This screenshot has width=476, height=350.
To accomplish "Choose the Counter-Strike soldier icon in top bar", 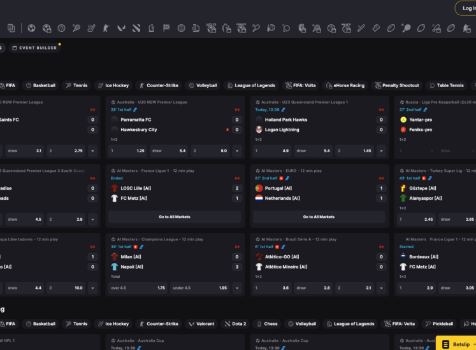I will click(106, 28).
